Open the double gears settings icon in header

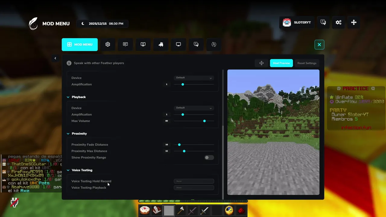(338, 23)
